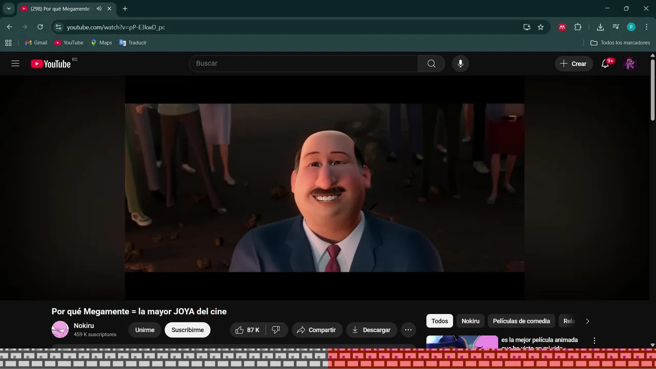Image resolution: width=656 pixels, height=369 pixels.
Task: Open the apps grid in bookmarks bar
Action: 8,43
